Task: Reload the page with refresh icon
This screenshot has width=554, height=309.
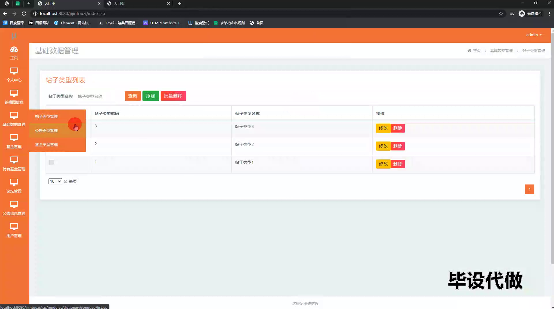Action: click(24, 14)
